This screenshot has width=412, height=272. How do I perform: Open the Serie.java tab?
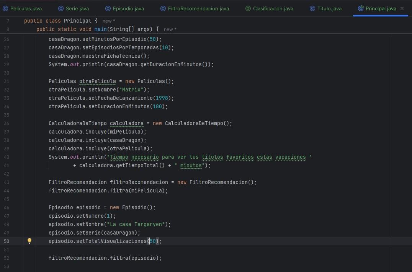74,8
